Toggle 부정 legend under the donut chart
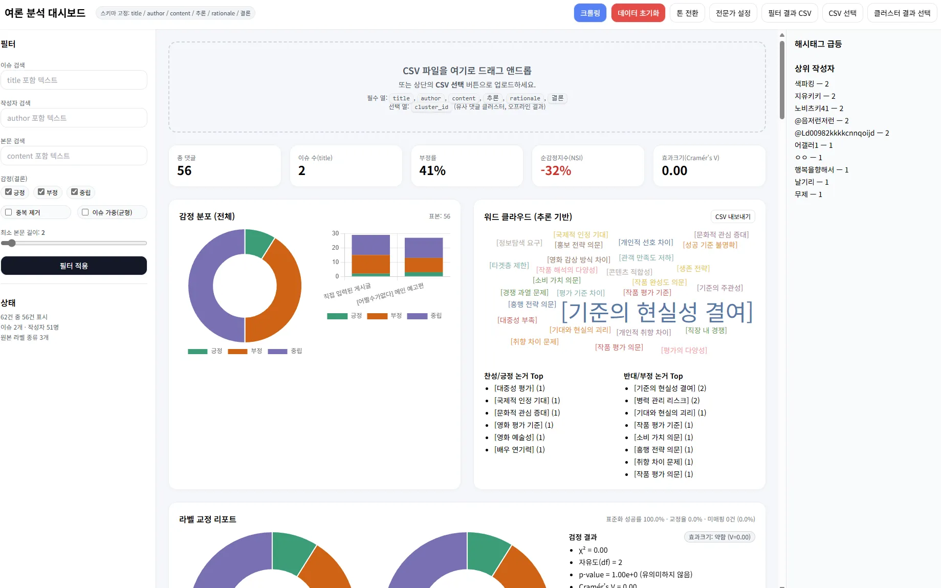Screen dimensions: 941x588 point(245,351)
